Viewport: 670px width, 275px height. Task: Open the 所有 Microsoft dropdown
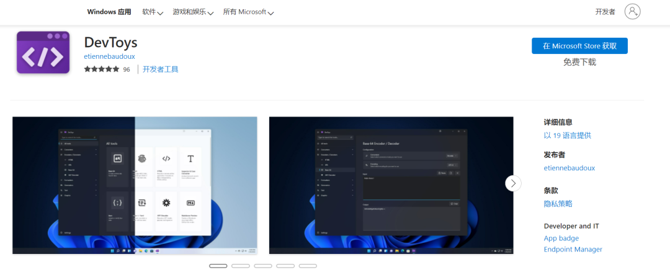pos(248,12)
